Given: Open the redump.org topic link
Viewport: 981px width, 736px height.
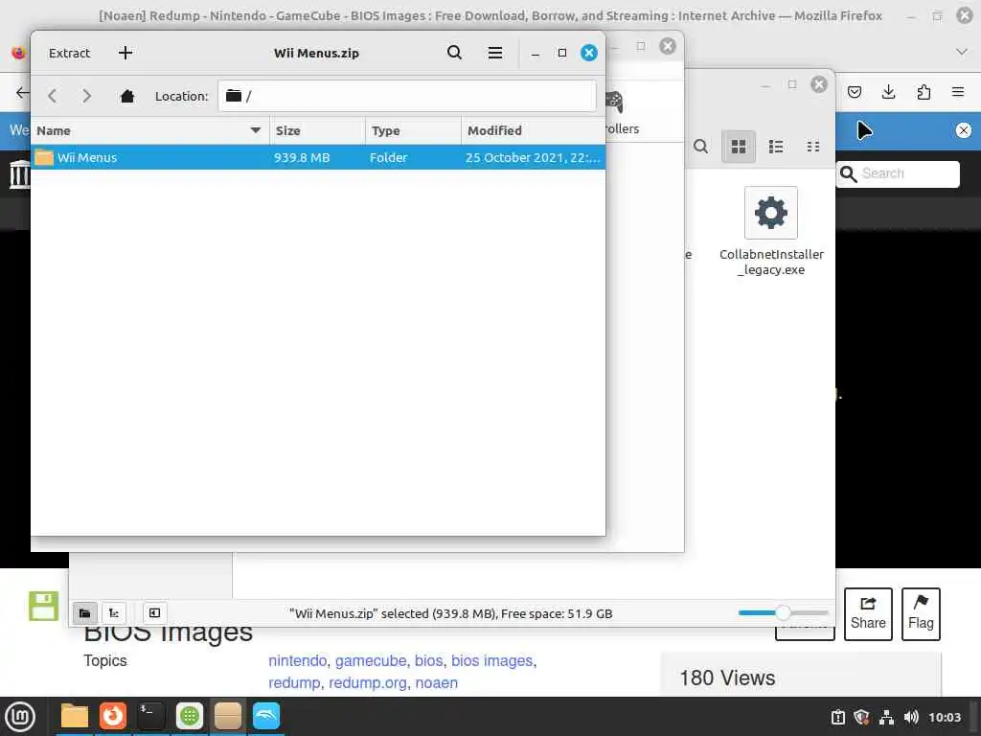Looking at the screenshot, I should click(368, 682).
